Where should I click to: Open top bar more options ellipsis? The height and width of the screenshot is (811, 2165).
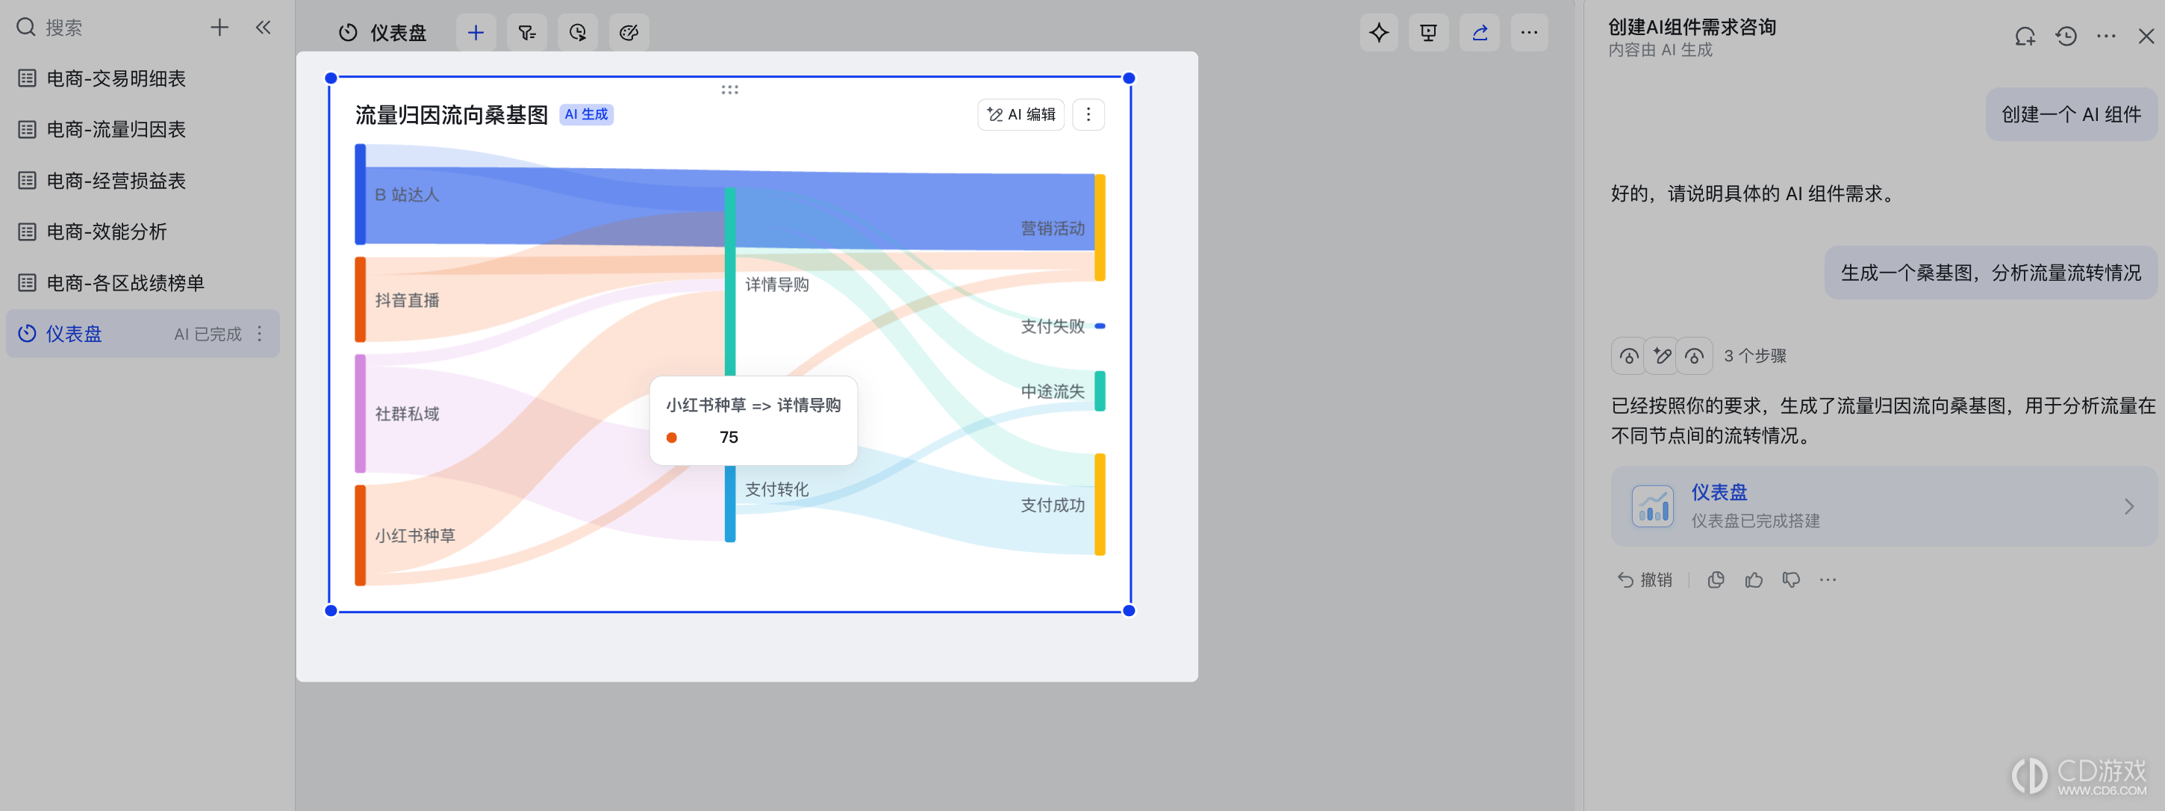1530,33
